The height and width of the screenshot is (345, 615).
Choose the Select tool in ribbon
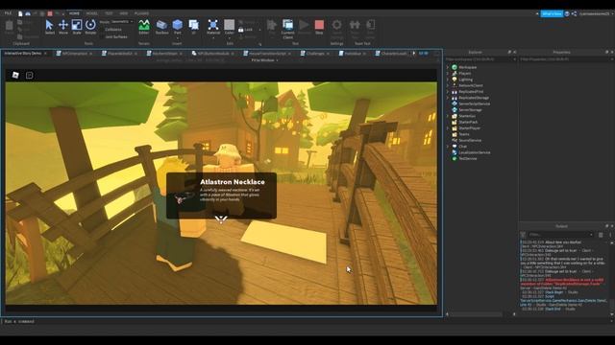coord(49,27)
